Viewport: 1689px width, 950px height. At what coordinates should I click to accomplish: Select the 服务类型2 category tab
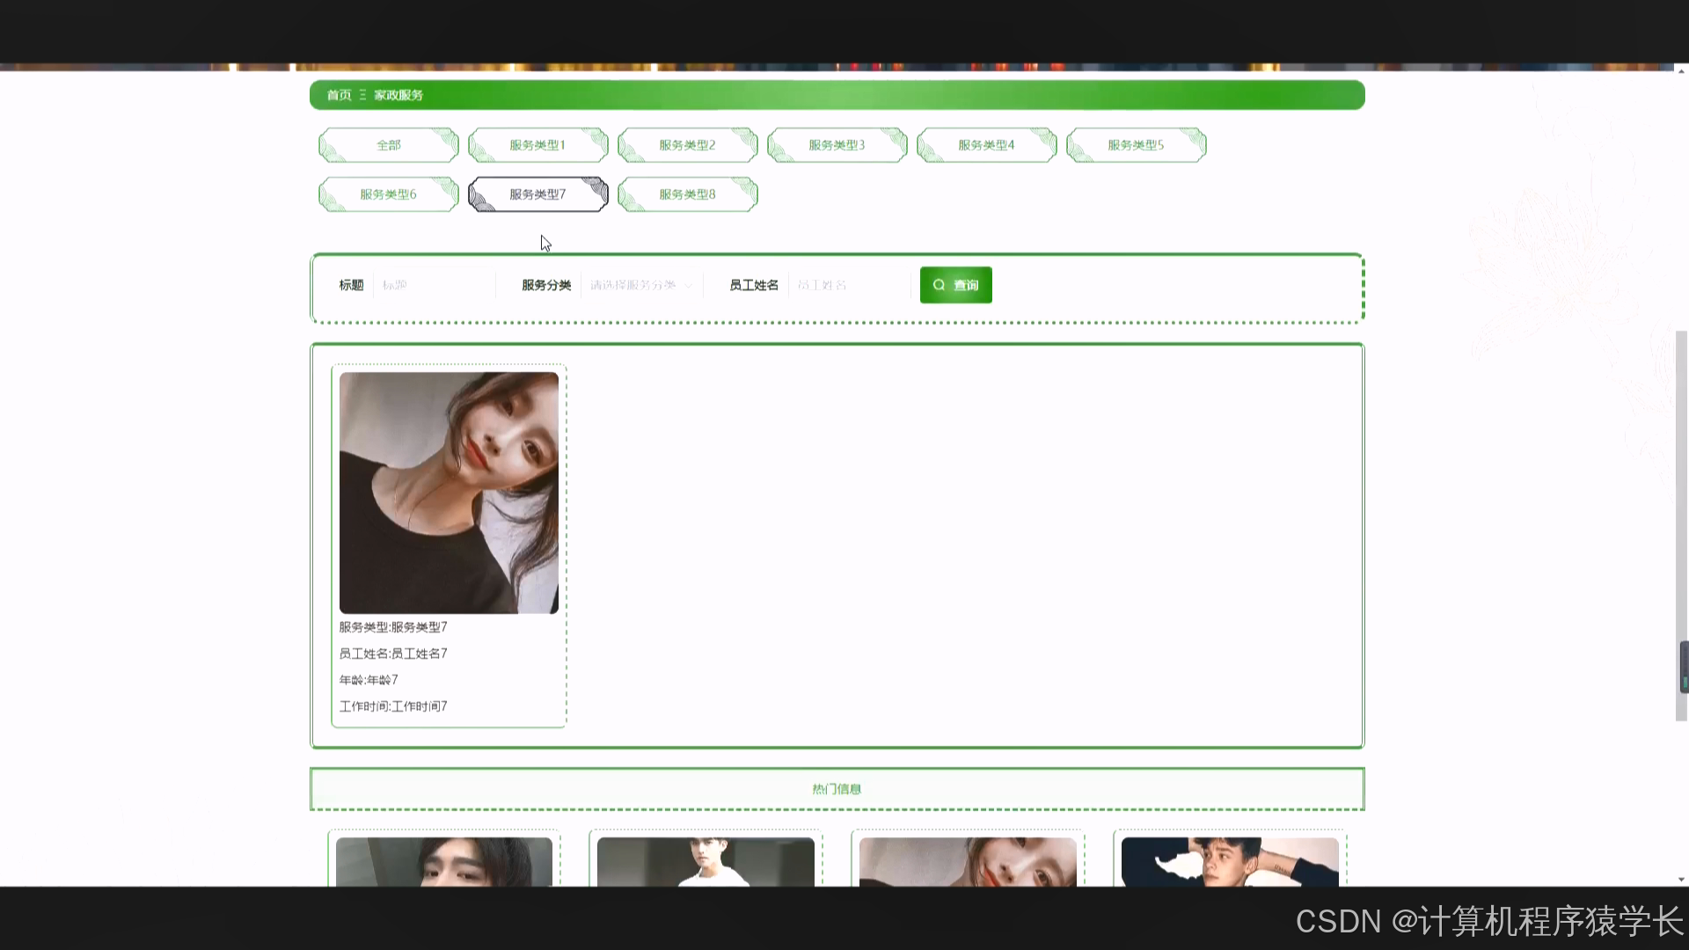pyautogui.click(x=687, y=145)
